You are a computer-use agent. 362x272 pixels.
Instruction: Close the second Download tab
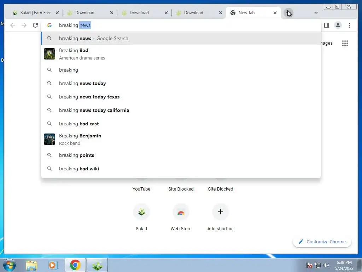pos(166,13)
